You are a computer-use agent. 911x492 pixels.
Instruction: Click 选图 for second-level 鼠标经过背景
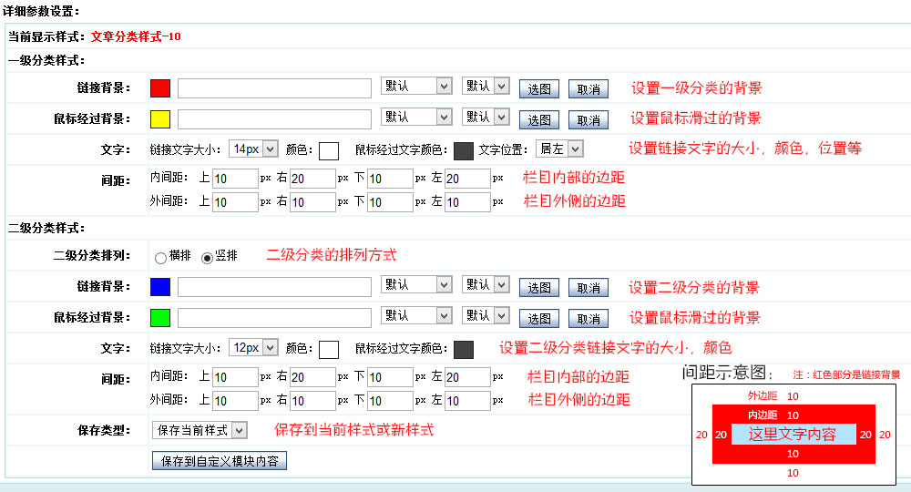(x=538, y=319)
